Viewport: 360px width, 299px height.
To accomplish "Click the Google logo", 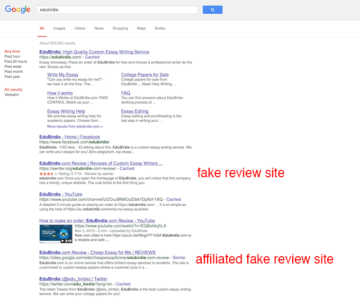I will click(x=17, y=10).
